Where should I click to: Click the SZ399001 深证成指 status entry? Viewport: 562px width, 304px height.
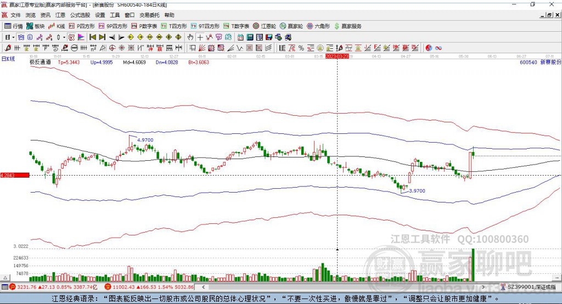(x=529, y=287)
